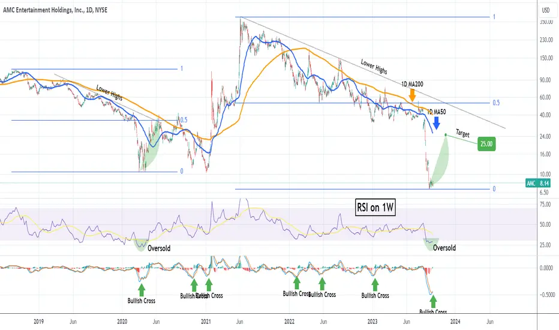Click the MACD -0.5000 axis value
The height and width of the screenshot is (330, 559).
pos(546,295)
